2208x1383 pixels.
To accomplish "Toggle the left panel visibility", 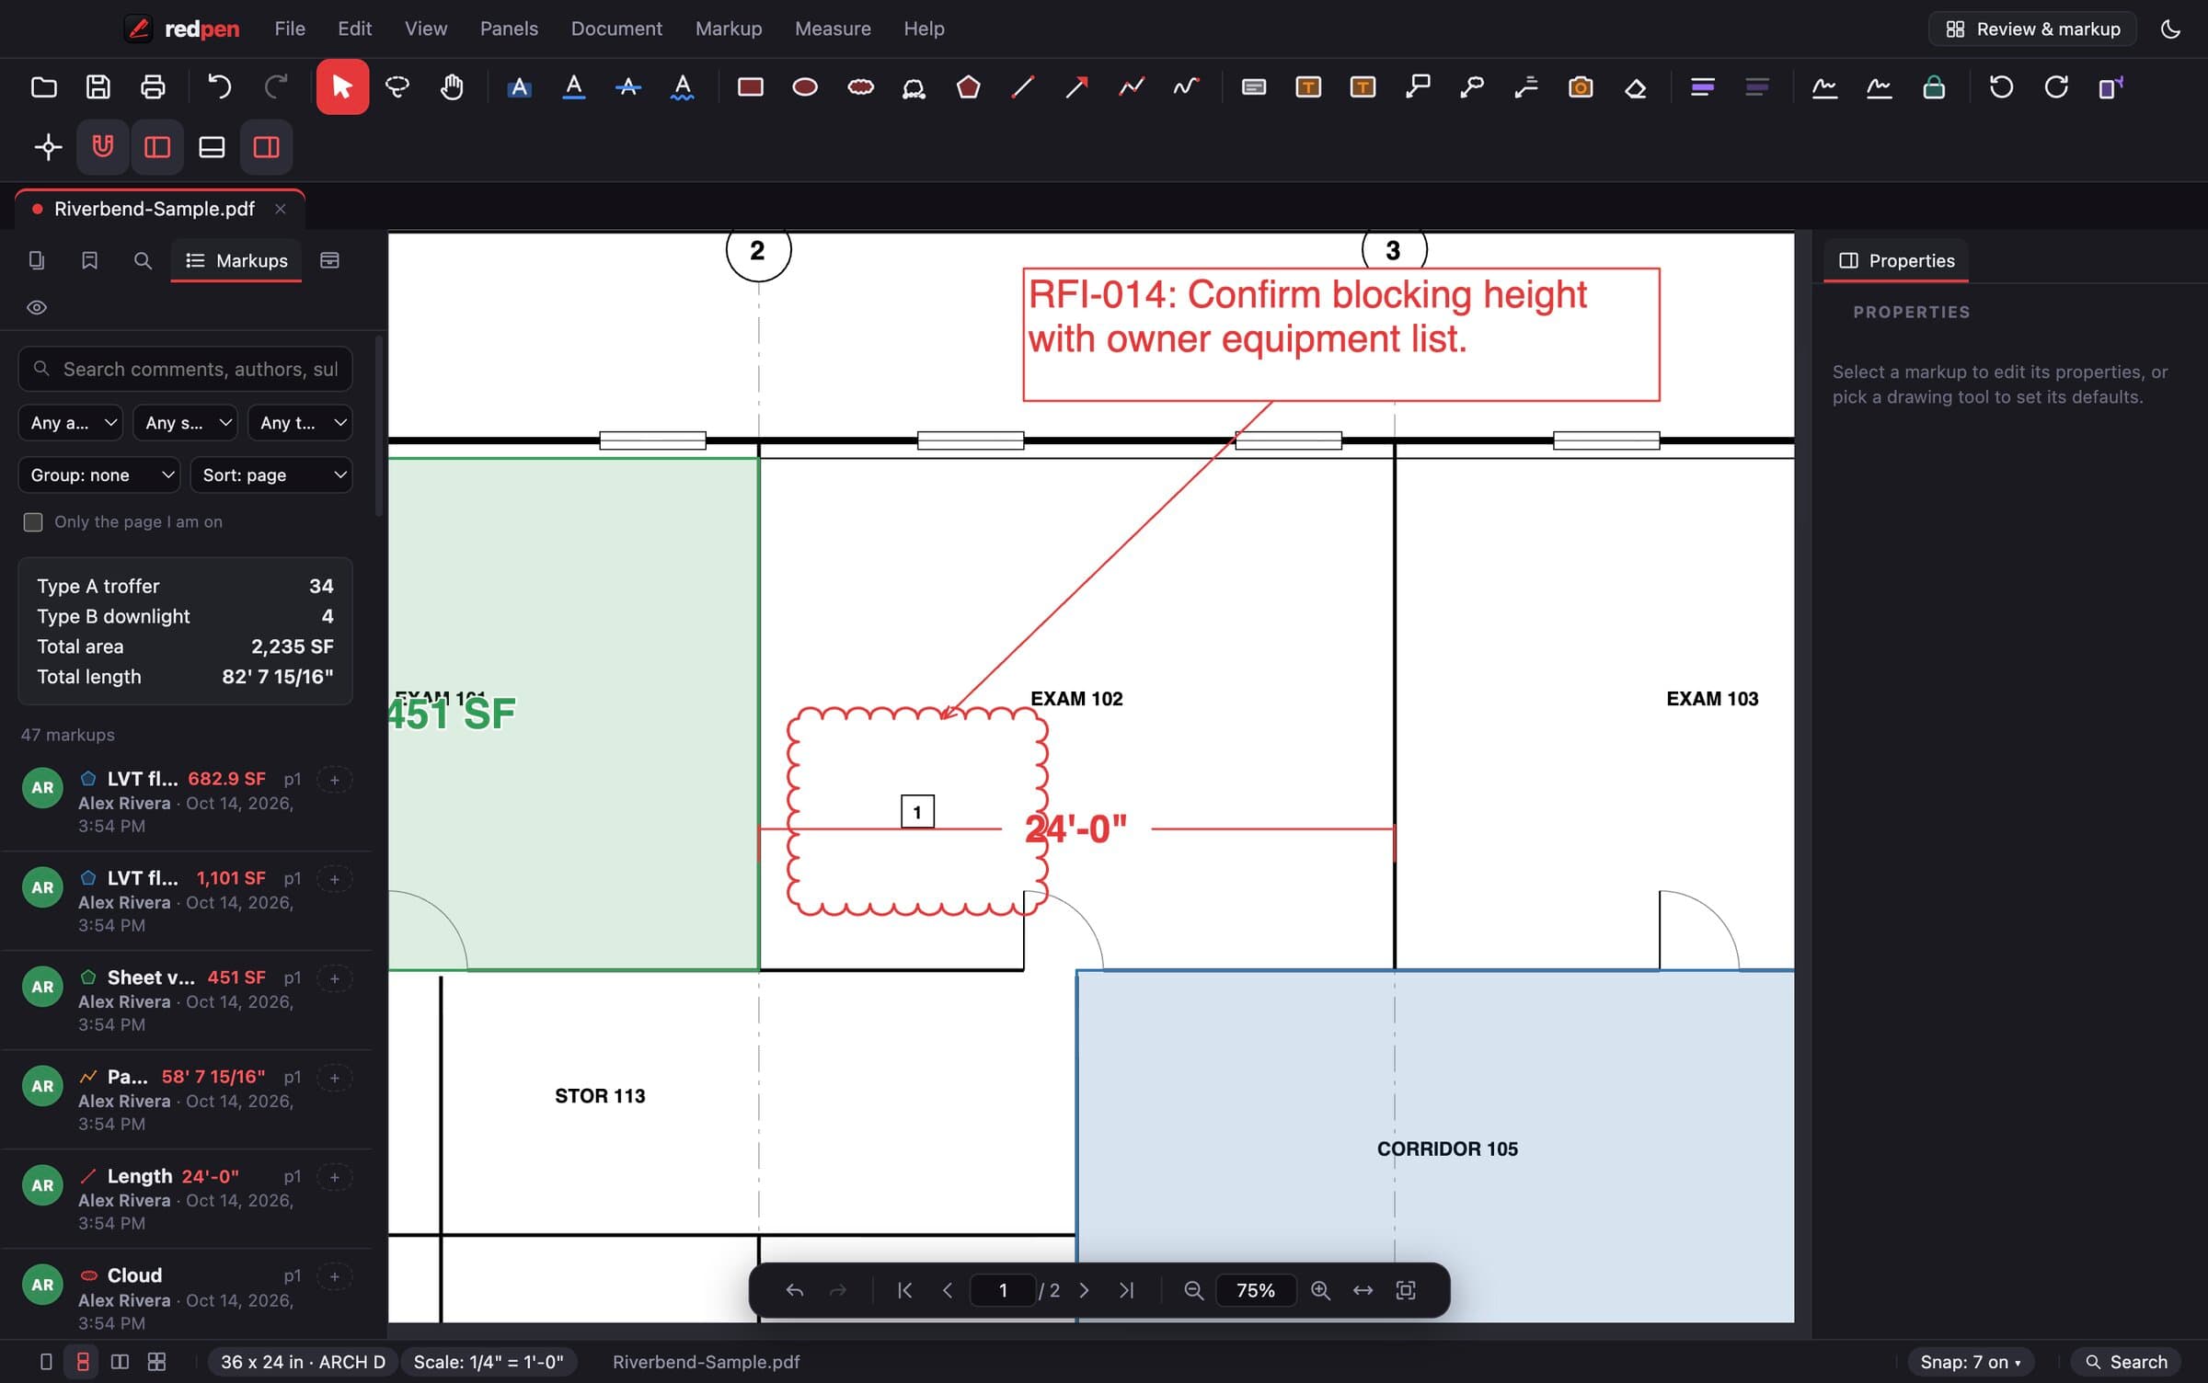I will tap(157, 146).
